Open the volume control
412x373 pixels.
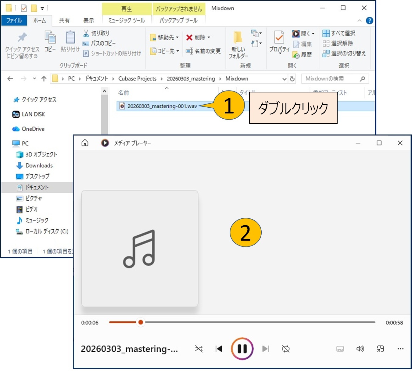360,349
